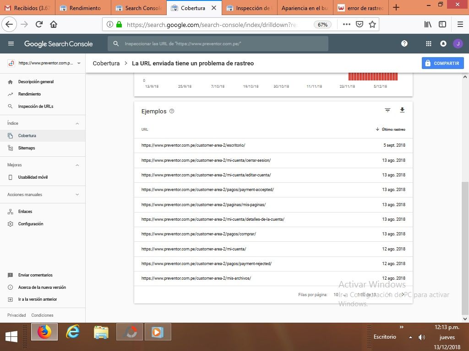Open the Google apps grid
469x351 pixels.
[x=428, y=43]
